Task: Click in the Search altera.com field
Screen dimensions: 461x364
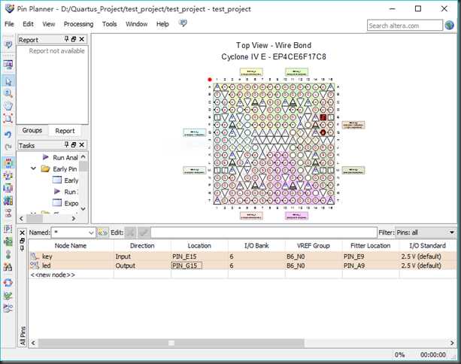Action: coord(405,26)
